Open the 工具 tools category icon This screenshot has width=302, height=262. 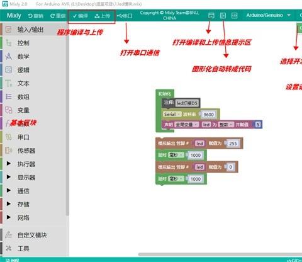[8, 248]
